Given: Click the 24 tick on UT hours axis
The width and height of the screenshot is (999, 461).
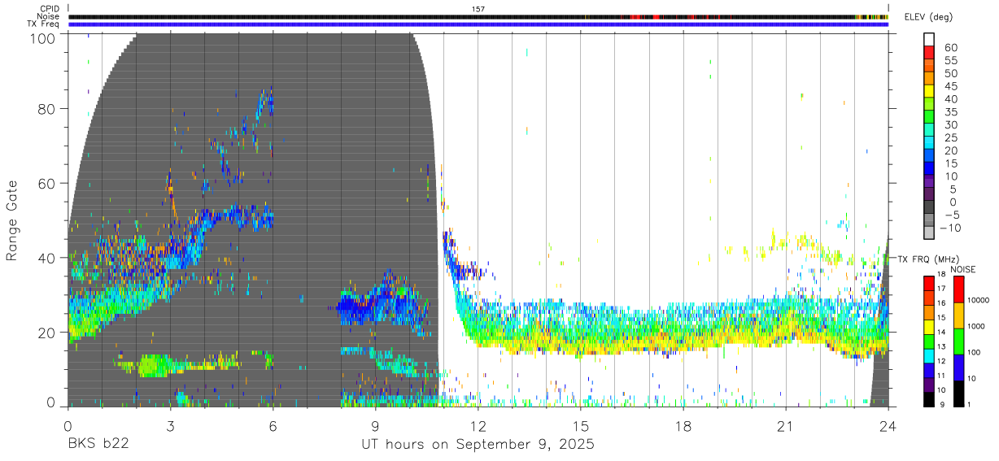Looking at the screenshot, I should coord(888,426).
